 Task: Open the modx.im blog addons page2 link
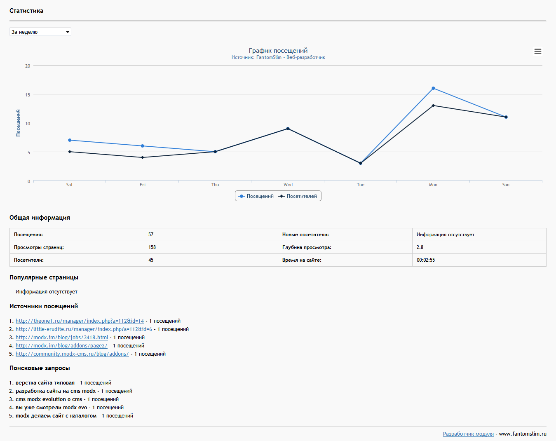pos(61,346)
